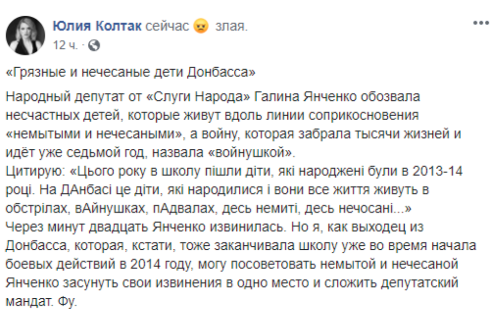Open Юлия Колтак's profile picture

tap(26, 35)
